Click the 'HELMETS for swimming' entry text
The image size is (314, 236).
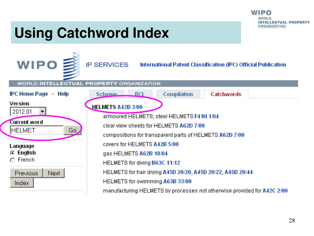[132, 181]
